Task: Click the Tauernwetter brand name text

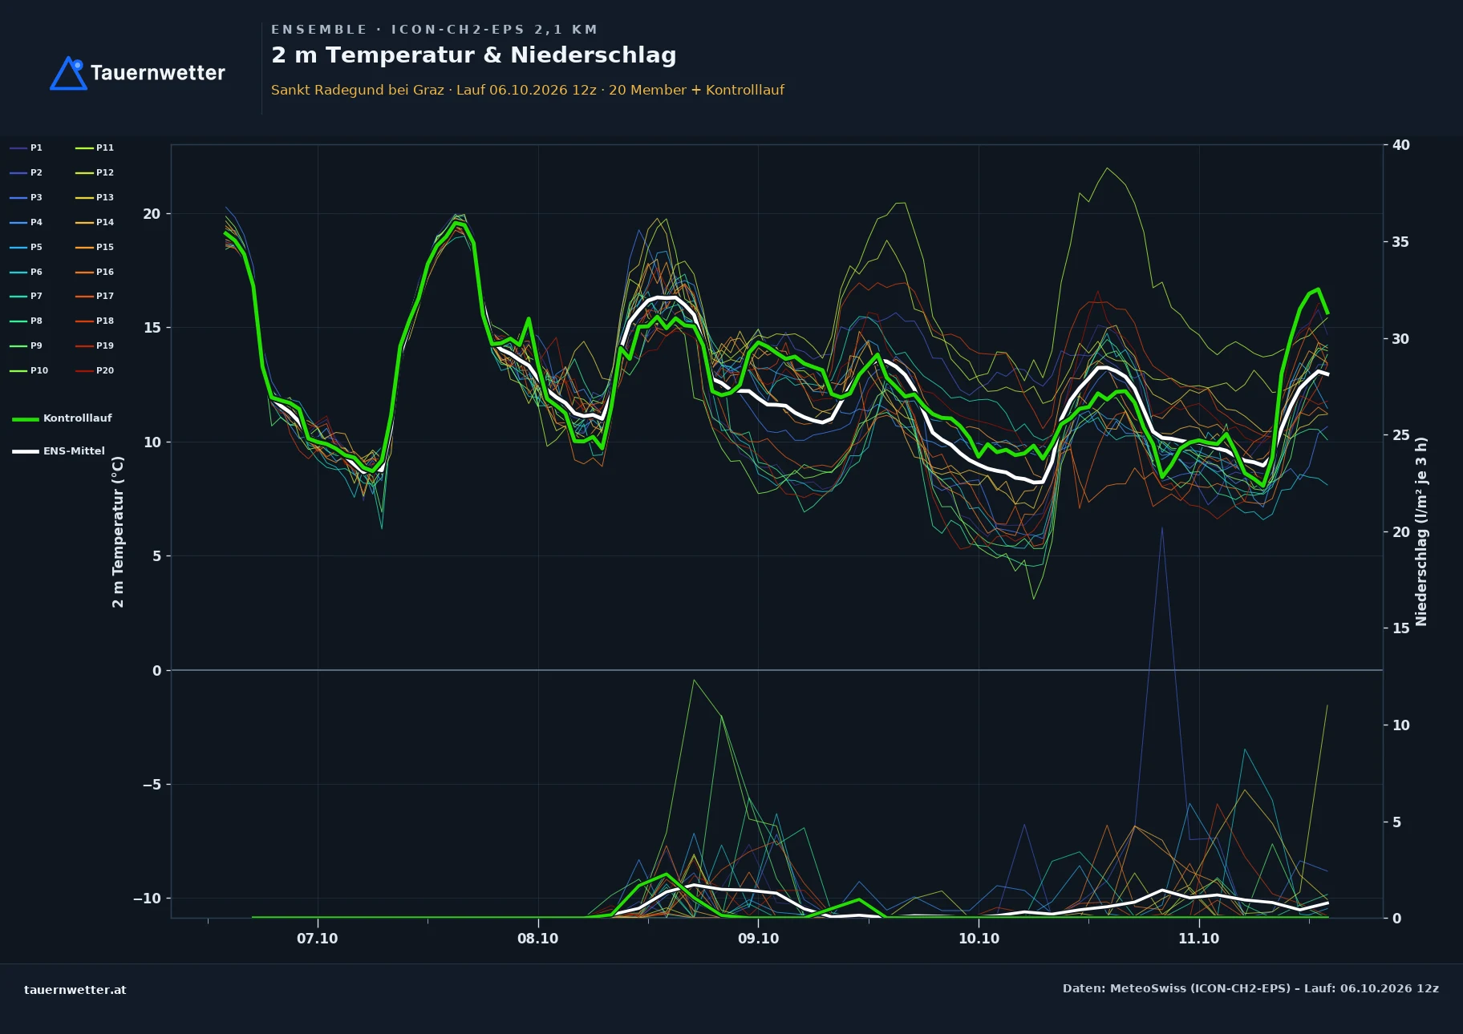Action: click(x=158, y=73)
